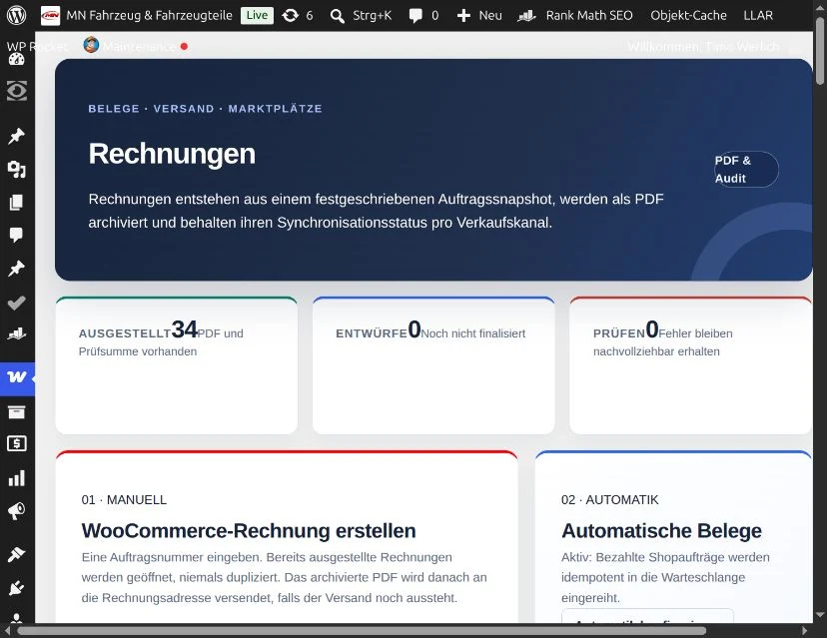This screenshot has height=638, width=827.
Task: Click the PRÜFEN 0 stat card
Action: tap(690, 365)
